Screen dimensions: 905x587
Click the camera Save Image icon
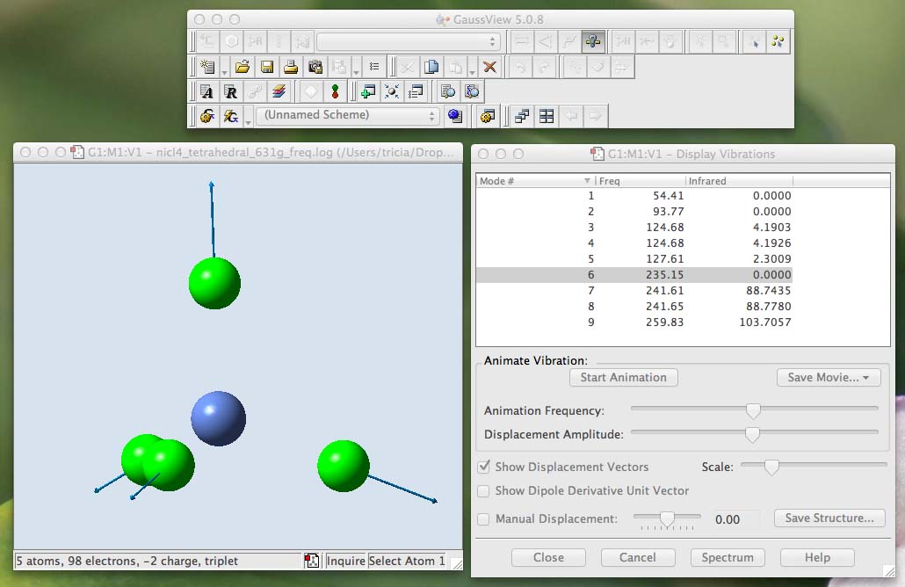[x=315, y=67]
